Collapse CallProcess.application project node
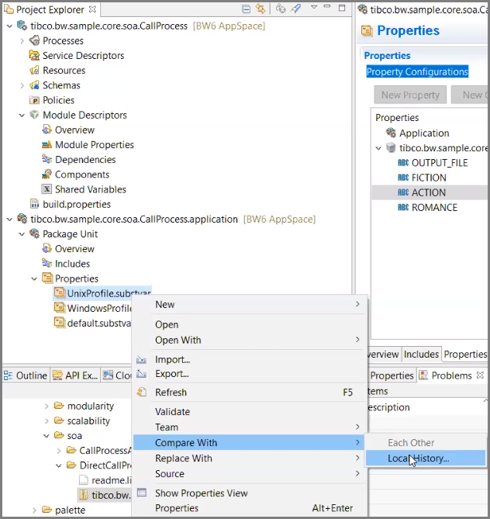The image size is (490, 519). click(x=10, y=219)
